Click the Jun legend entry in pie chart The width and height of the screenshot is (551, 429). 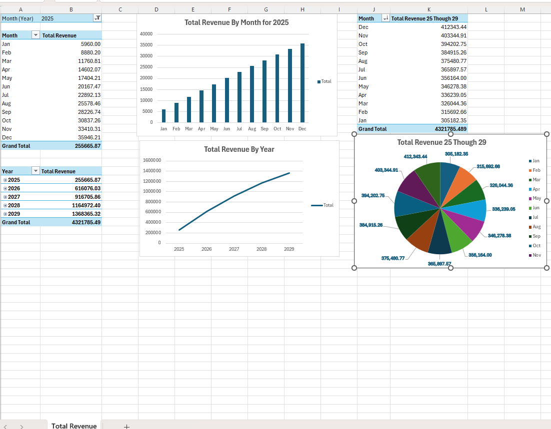tap(534, 208)
